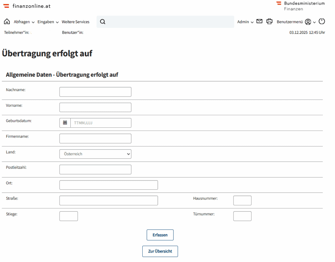Open the Land dropdown list

pyautogui.click(x=95, y=154)
